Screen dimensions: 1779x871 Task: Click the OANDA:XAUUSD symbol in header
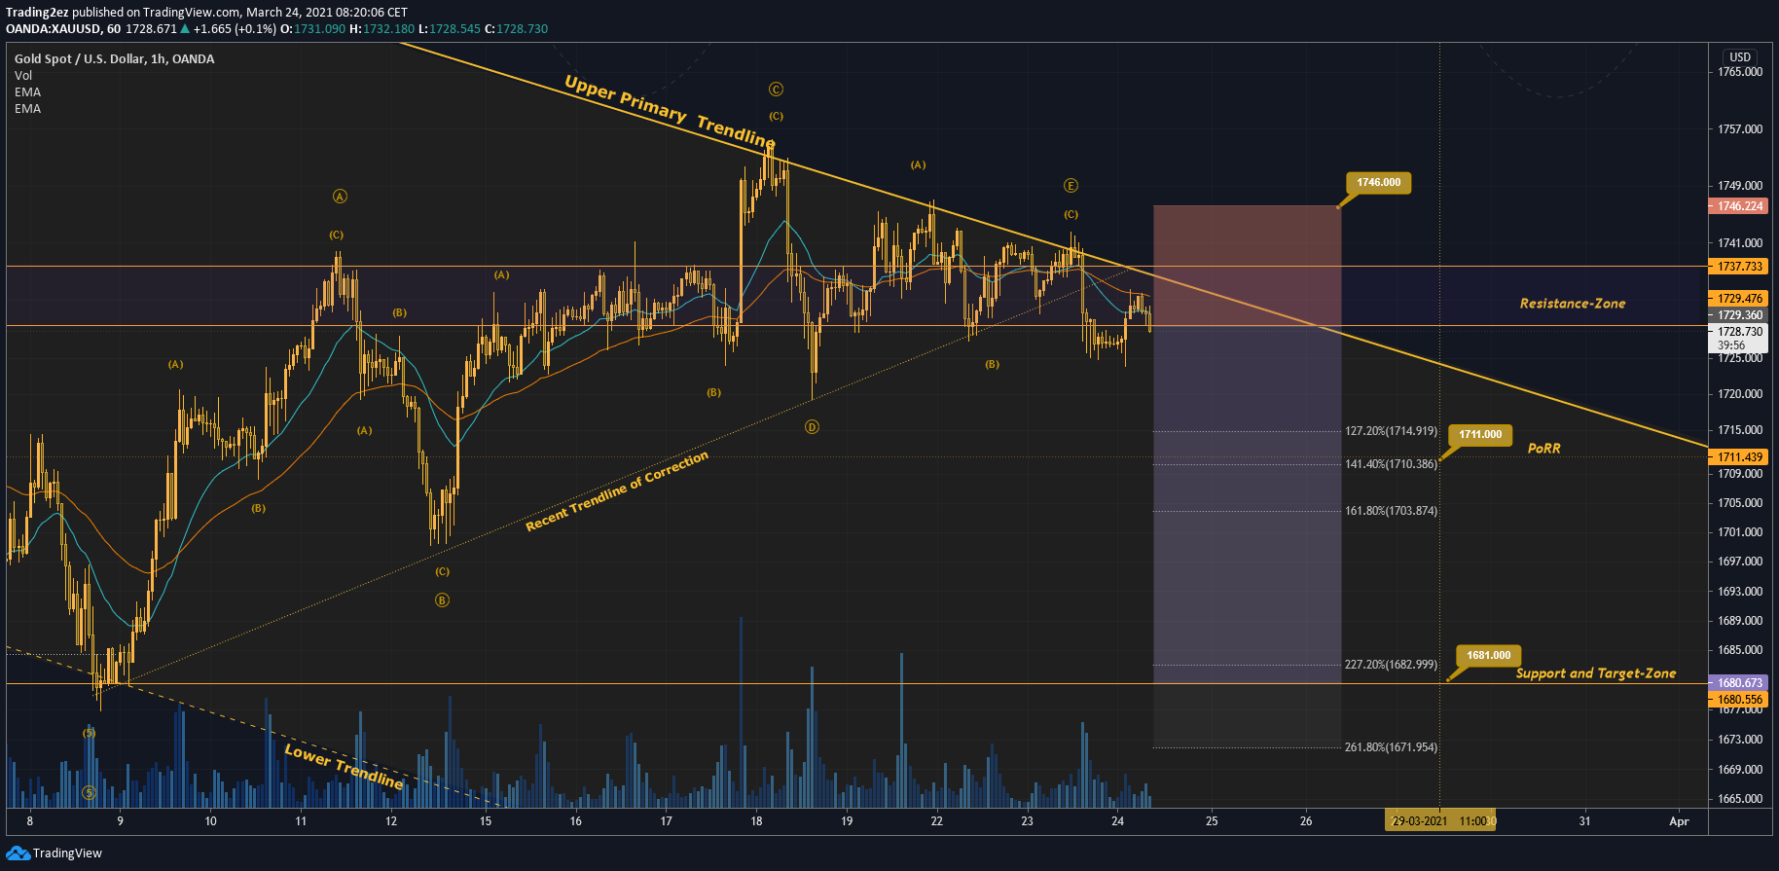(53, 29)
